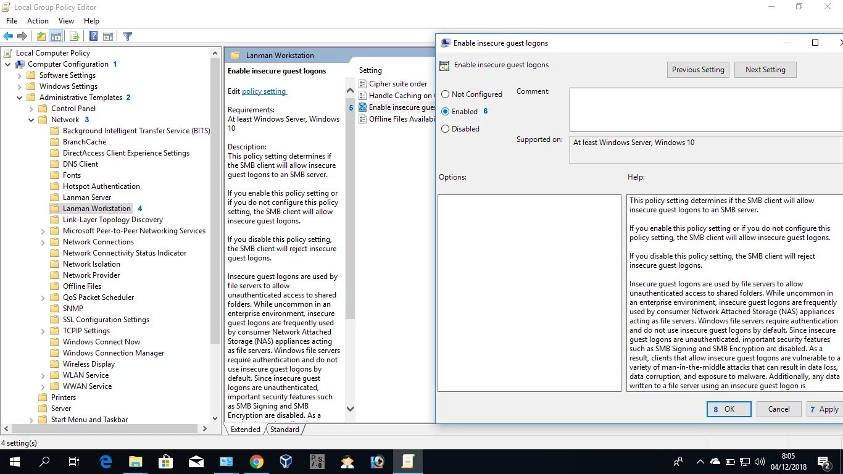Click the console tree horizontal scrollbar
The image size is (843, 474).
pos(106,428)
